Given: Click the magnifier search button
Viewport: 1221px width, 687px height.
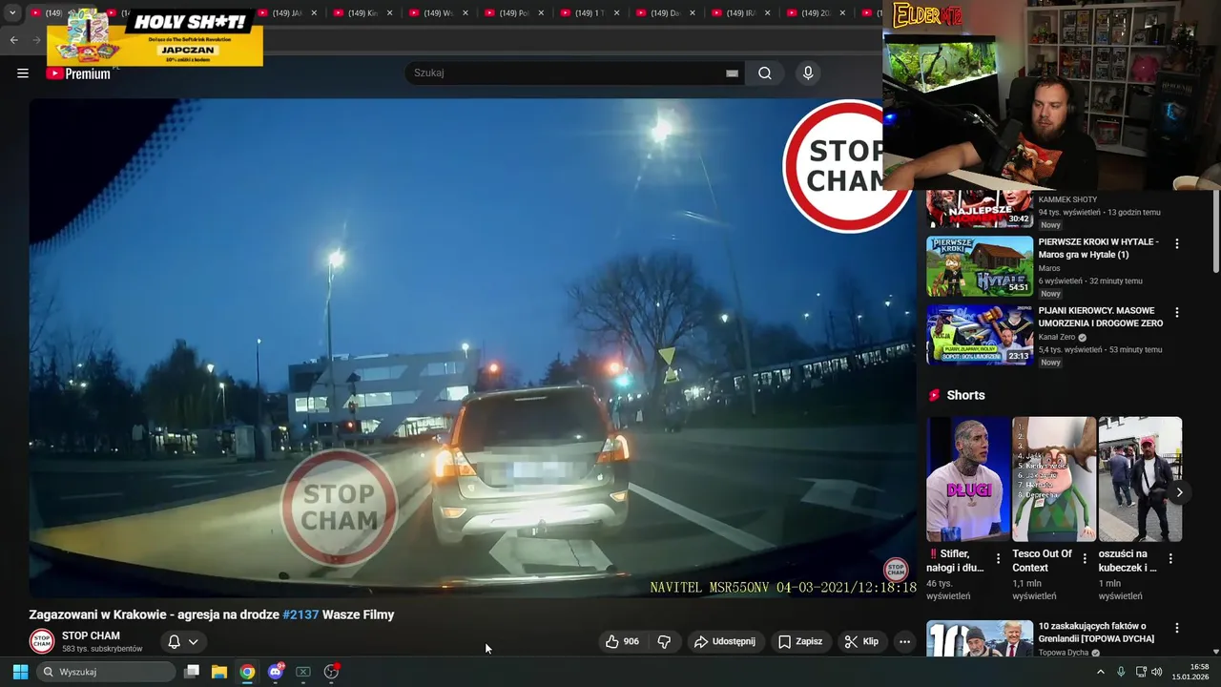Looking at the screenshot, I should (x=765, y=73).
